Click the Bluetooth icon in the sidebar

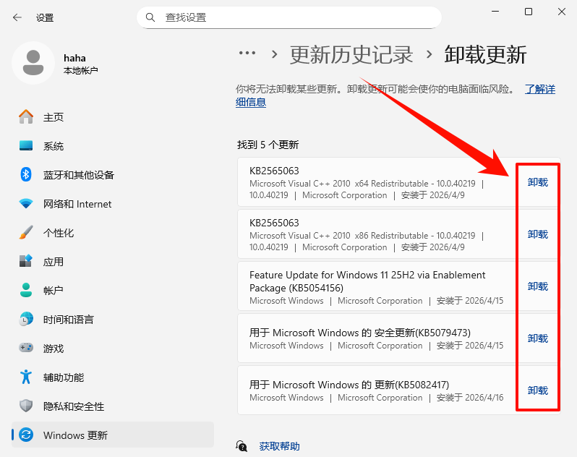[x=26, y=174]
